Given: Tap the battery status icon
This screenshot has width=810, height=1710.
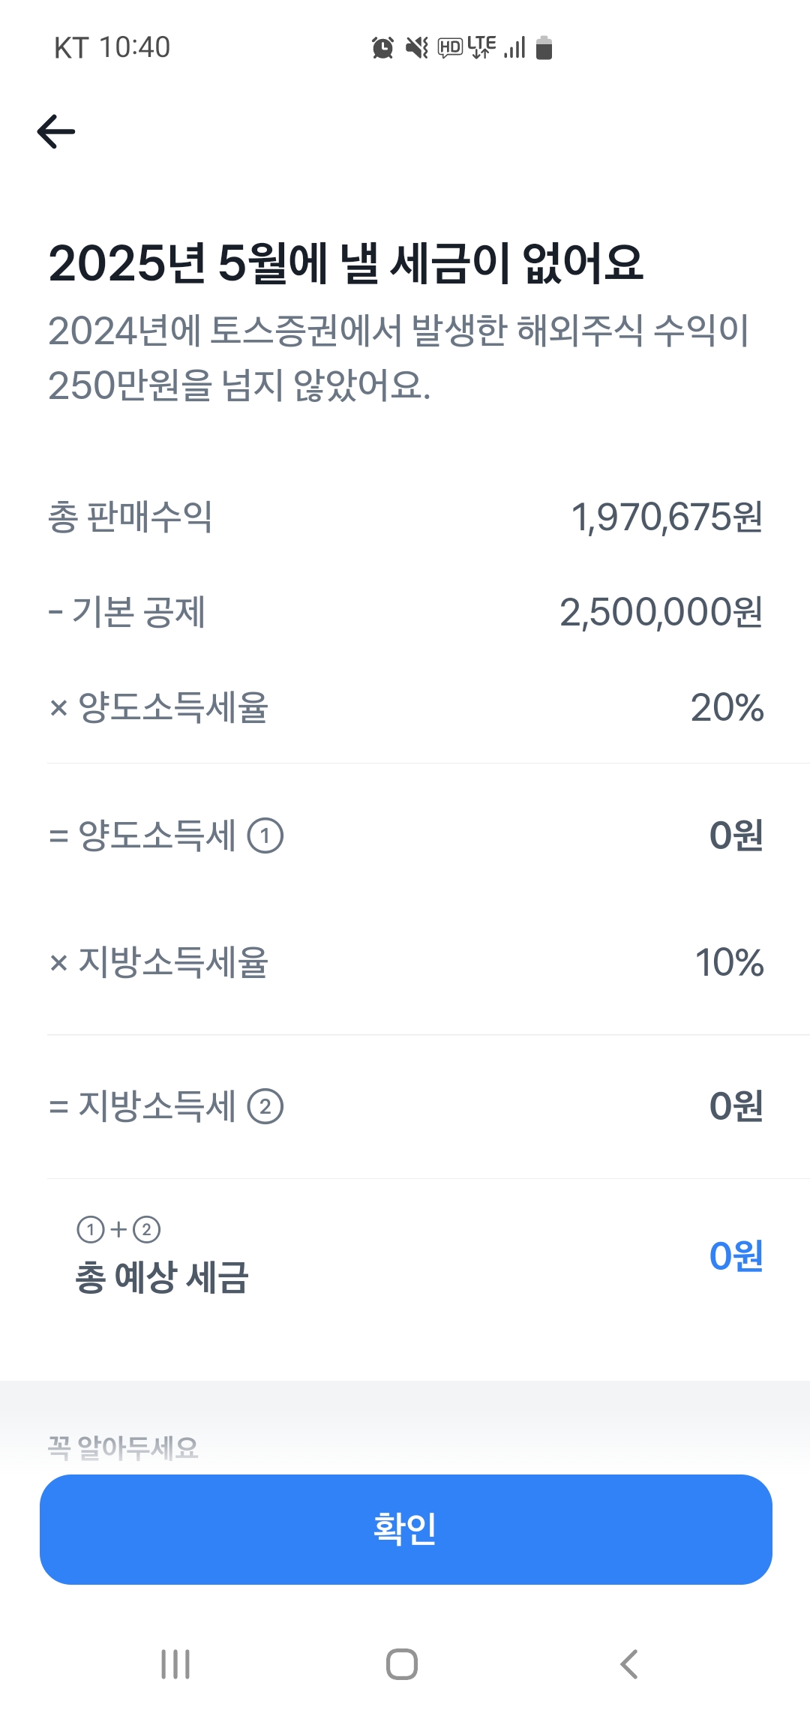Looking at the screenshot, I should pos(544,48).
